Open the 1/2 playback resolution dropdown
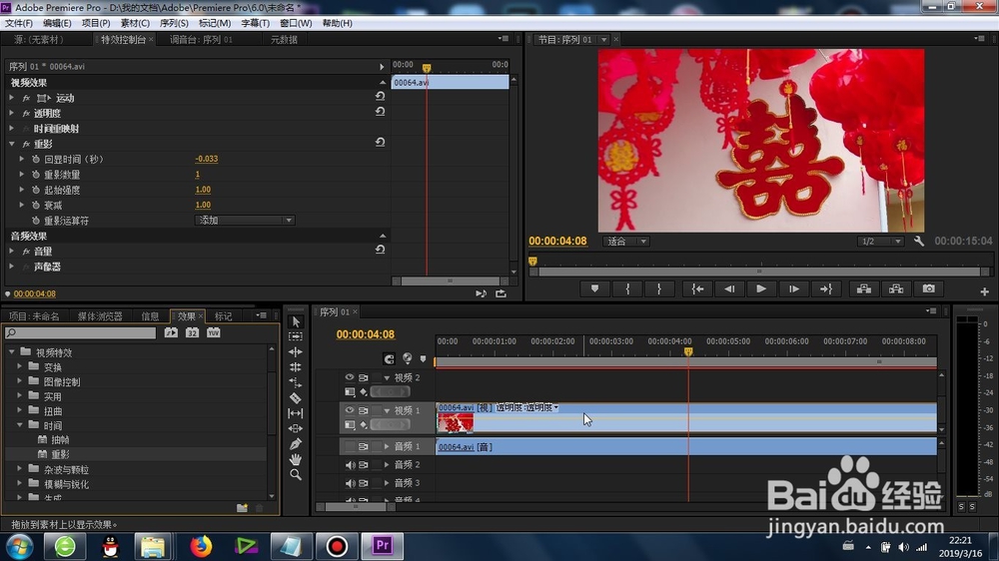999x561 pixels. click(x=880, y=242)
